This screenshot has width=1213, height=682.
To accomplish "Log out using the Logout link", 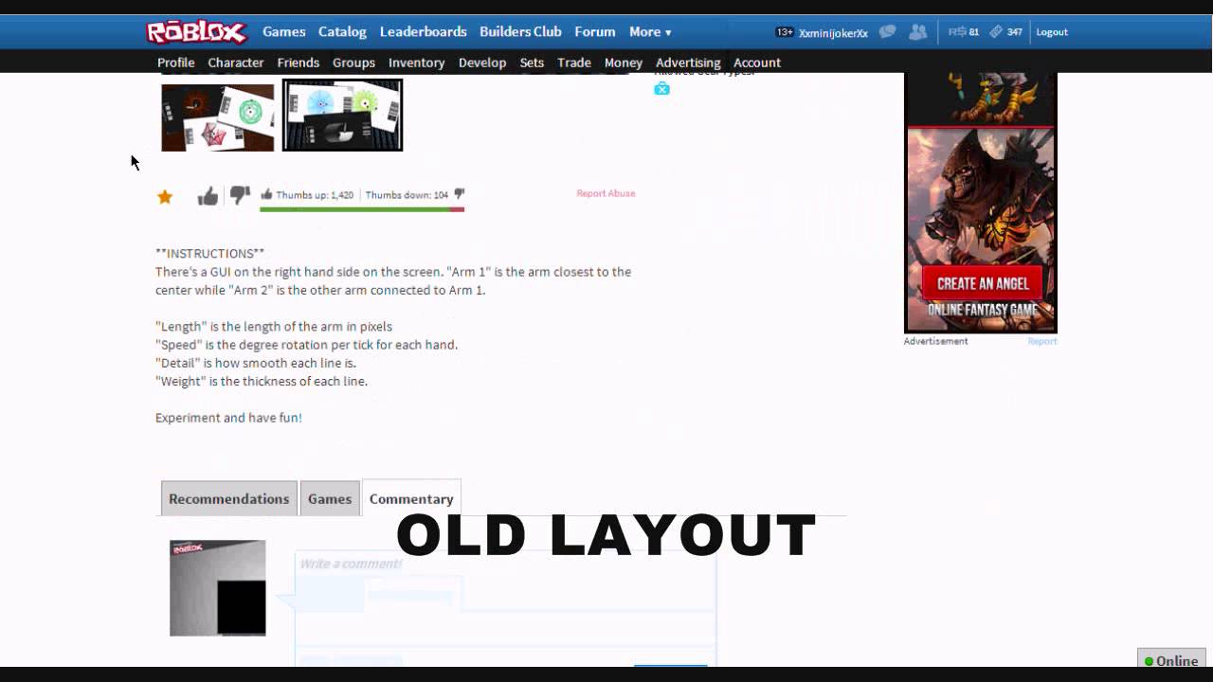I will pyautogui.click(x=1052, y=32).
